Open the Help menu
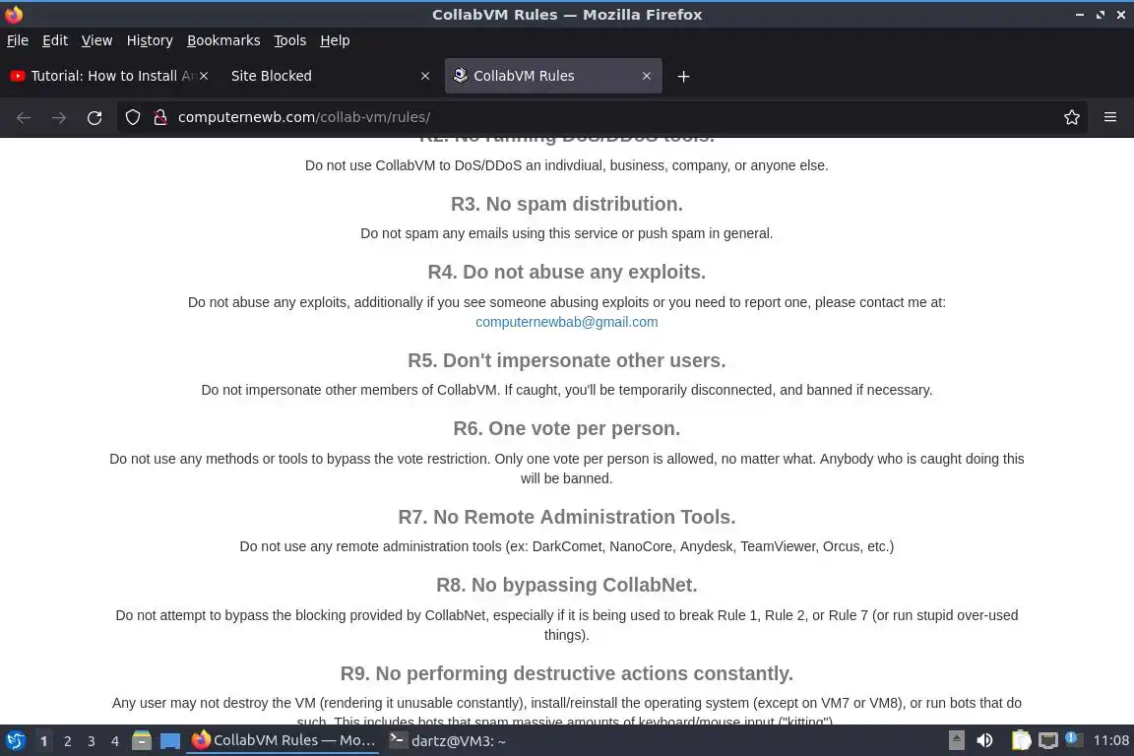This screenshot has width=1134, height=756. point(335,40)
